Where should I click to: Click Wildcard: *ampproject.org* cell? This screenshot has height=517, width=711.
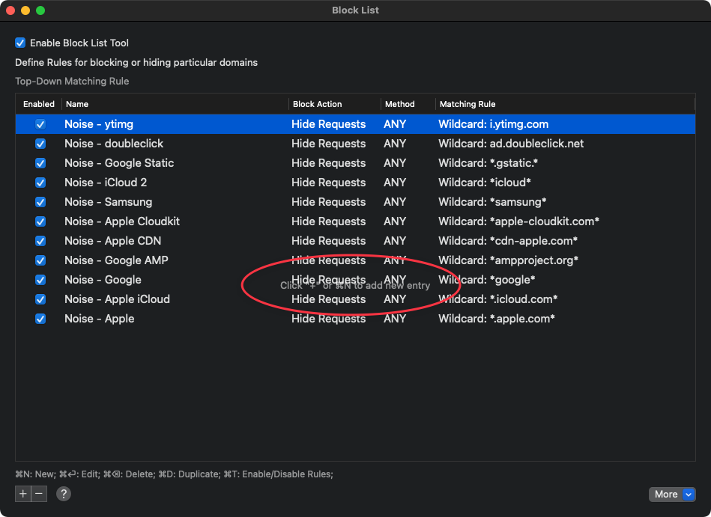click(x=508, y=260)
